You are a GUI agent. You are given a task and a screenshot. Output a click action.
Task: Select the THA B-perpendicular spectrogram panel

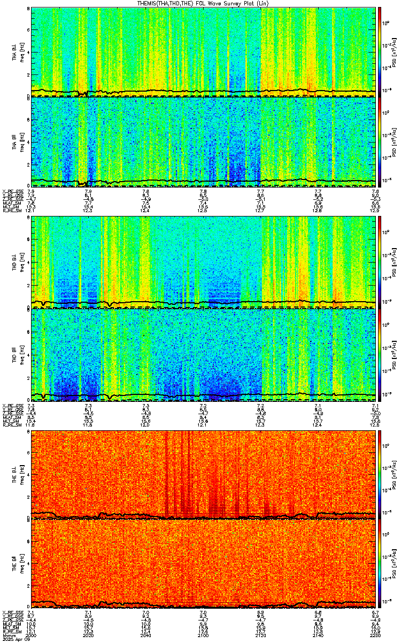click(x=203, y=51)
